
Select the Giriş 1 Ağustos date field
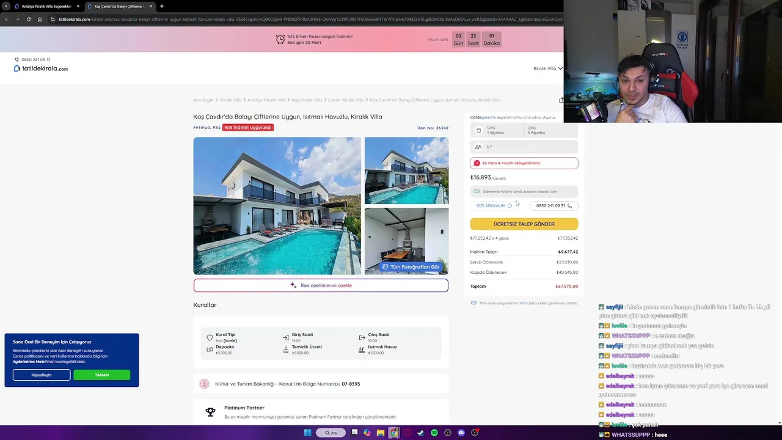tap(497, 130)
